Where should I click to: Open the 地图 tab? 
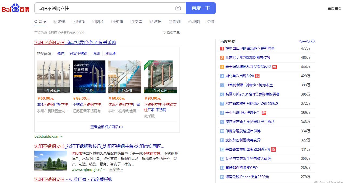194,22
